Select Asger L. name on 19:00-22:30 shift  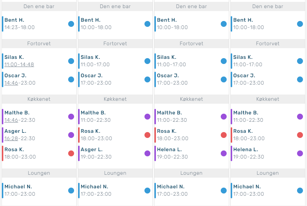(92, 150)
